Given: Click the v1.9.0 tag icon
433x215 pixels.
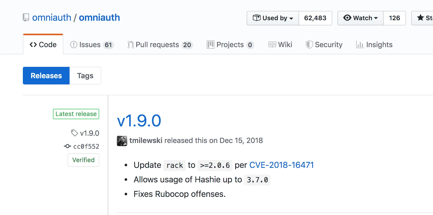Looking at the screenshot, I should (74, 133).
